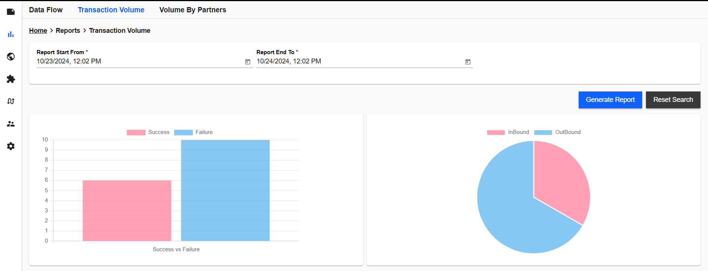The width and height of the screenshot is (708, 271).
Task: Toggle the Success legend in bar chart
Action: [148, 132]
